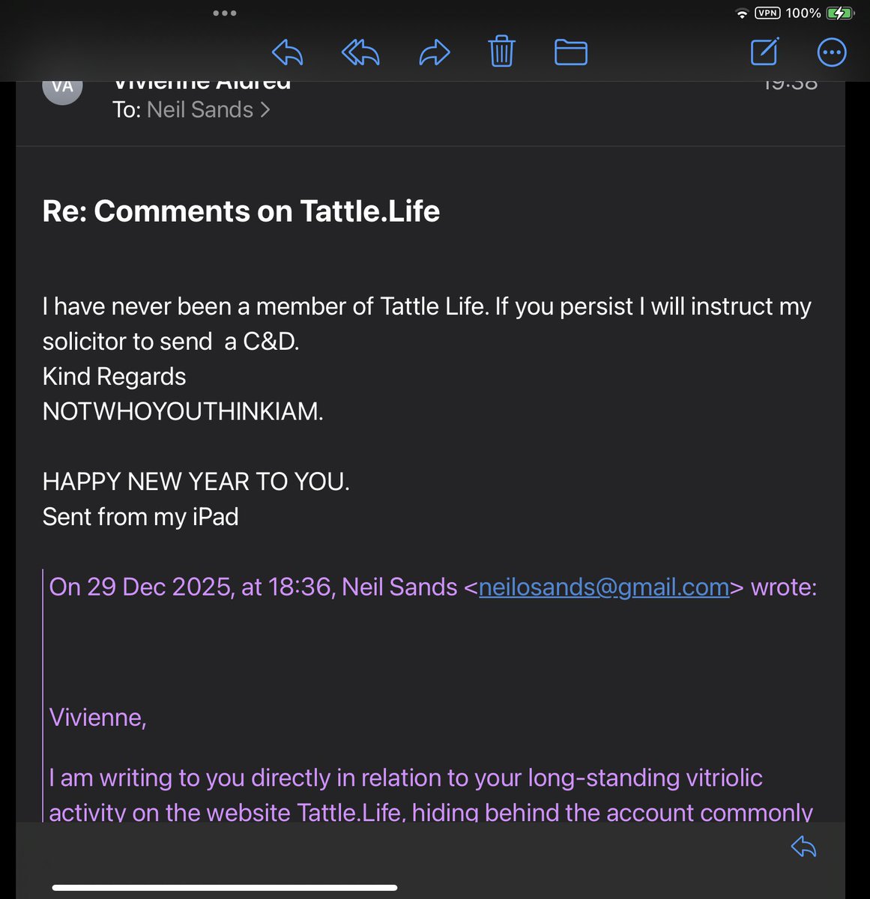Tap the three-dot multitasking control at top
This screenshot has width=870, height=899.
tap(224, 13)
